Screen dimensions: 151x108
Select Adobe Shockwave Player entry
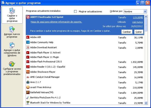pyautogui.click(x=43, y=72)
